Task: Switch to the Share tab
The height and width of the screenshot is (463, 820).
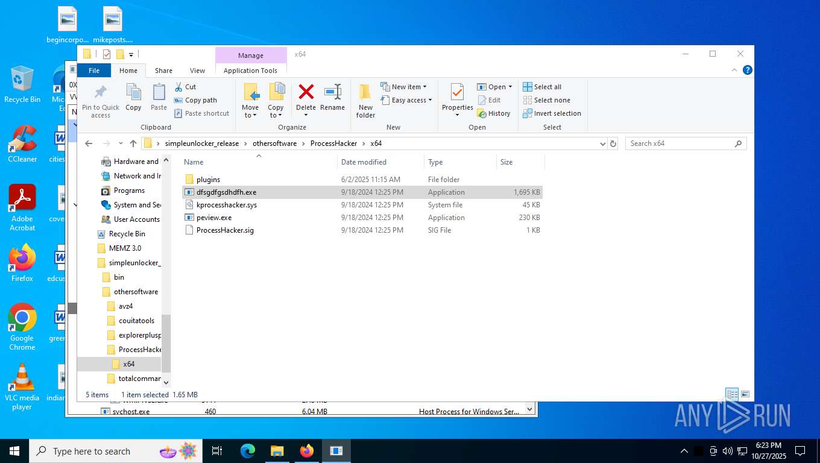Action: click(x=163, y=71)
